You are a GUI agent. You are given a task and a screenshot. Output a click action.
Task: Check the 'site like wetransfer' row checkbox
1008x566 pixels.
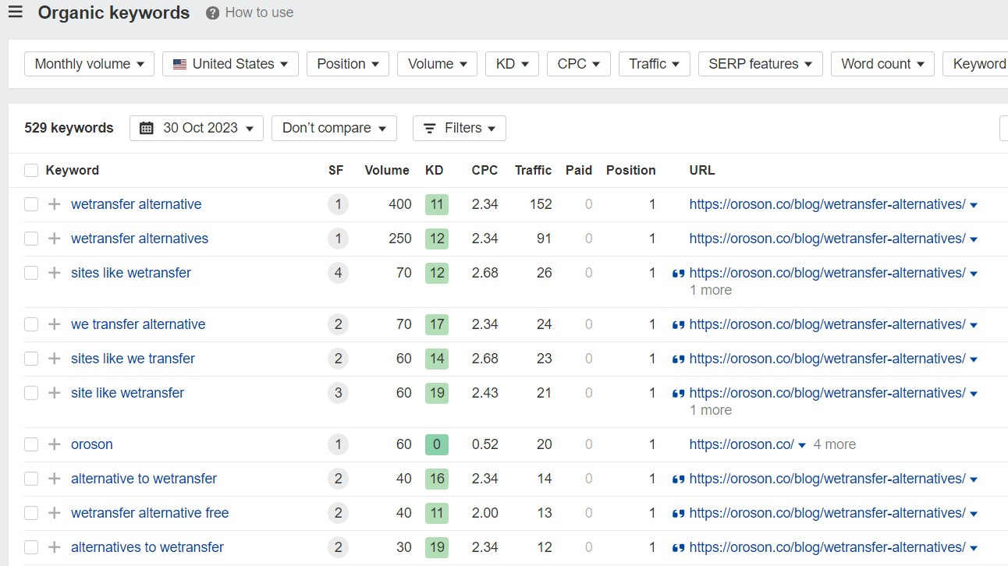point(31,393)
